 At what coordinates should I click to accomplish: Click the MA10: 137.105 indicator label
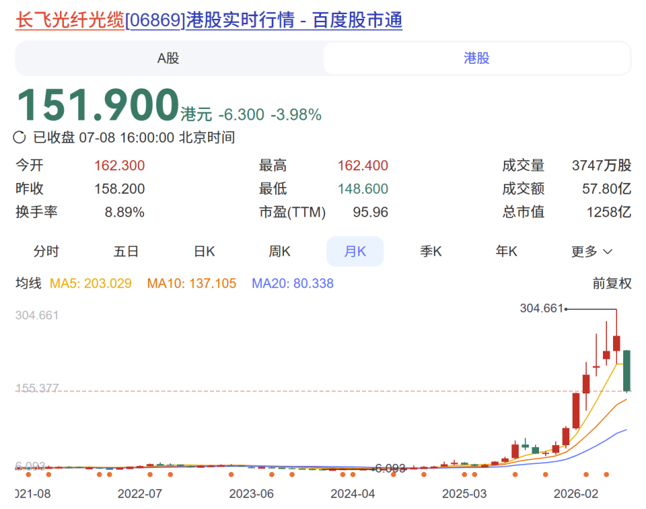(192, 283)
